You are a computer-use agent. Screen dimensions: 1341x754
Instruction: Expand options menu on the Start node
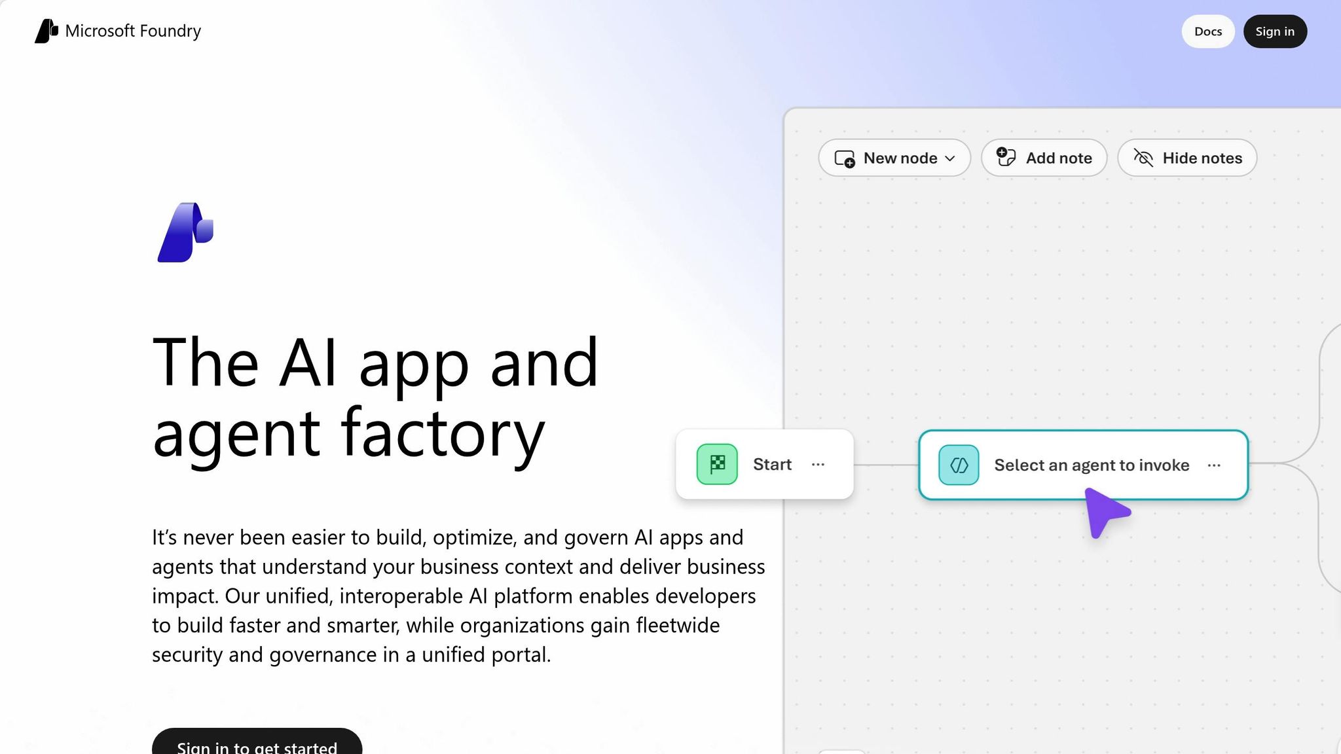pyautogui.click(x=818, y=464)
